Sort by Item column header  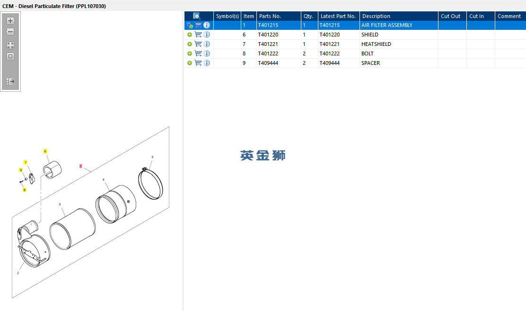pyautogui.click(x=249, y=16)
